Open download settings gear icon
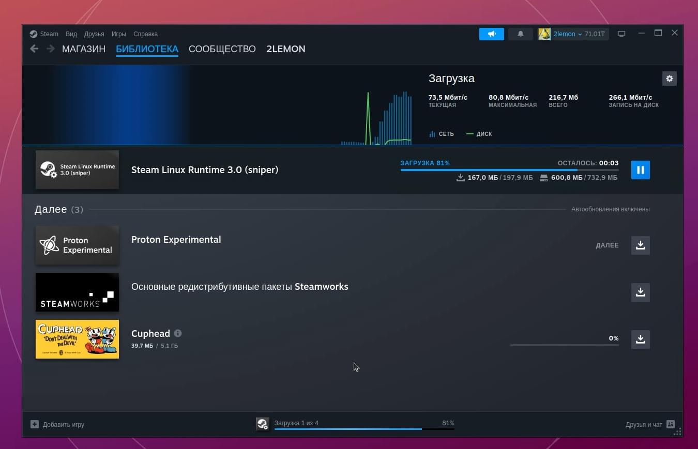The image size is (698, 449). click(x=669, y=79)
